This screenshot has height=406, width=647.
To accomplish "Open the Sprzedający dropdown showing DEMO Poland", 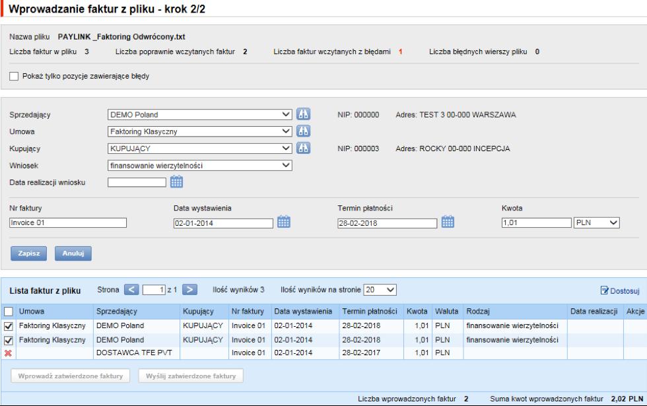I will tap(199, 114).
